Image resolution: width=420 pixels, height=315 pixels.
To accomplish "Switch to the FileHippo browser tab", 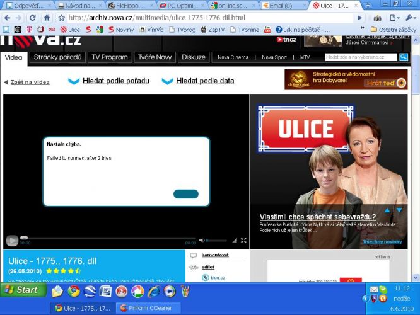I will 131,5.
